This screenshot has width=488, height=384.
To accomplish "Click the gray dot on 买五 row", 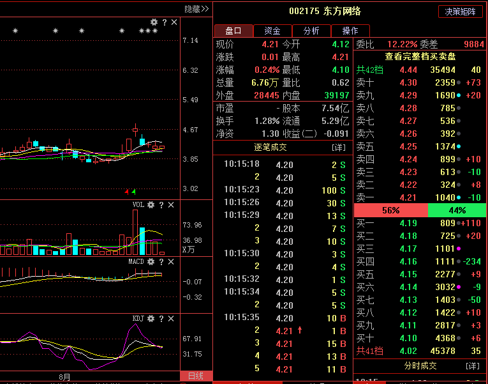I will 459,274.
